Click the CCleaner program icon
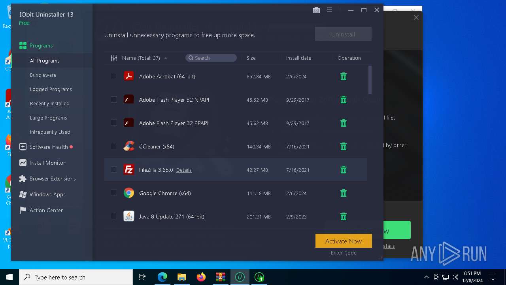The image size is (506, 285). 129,146
